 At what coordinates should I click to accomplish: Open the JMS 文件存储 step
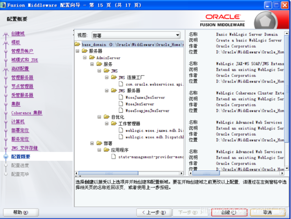click(25, 148)
